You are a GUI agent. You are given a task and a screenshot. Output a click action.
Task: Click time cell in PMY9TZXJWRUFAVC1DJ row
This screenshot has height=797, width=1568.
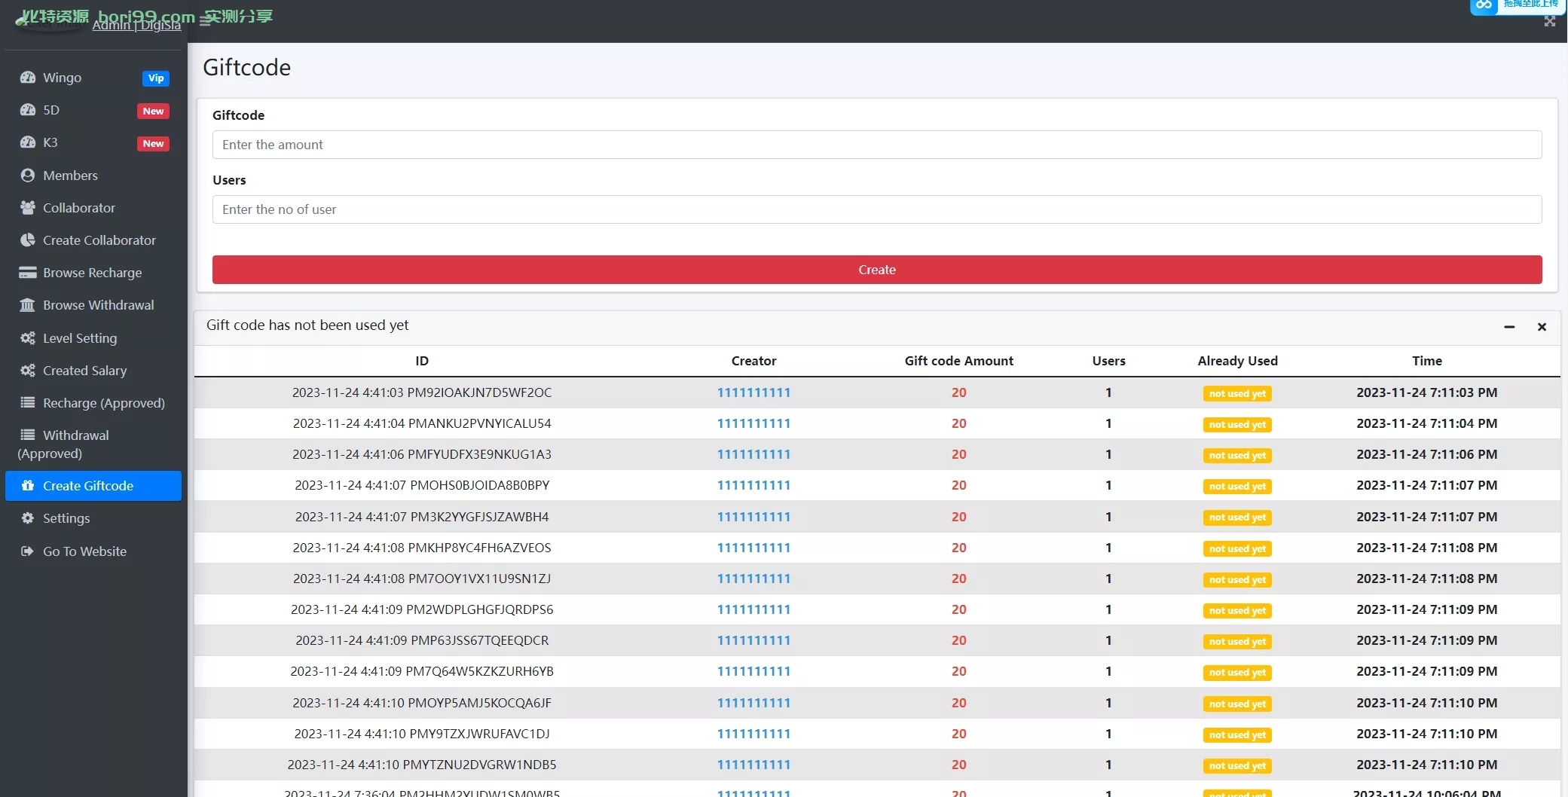tap(1426, 734)
